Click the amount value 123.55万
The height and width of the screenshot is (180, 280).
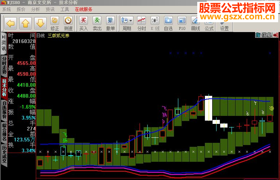25,140
